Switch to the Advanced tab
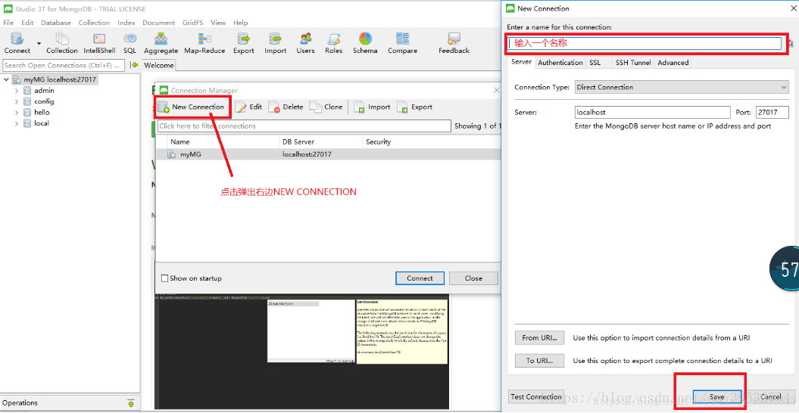The height and width of the screenshot is (413, 799). point(673,63)
